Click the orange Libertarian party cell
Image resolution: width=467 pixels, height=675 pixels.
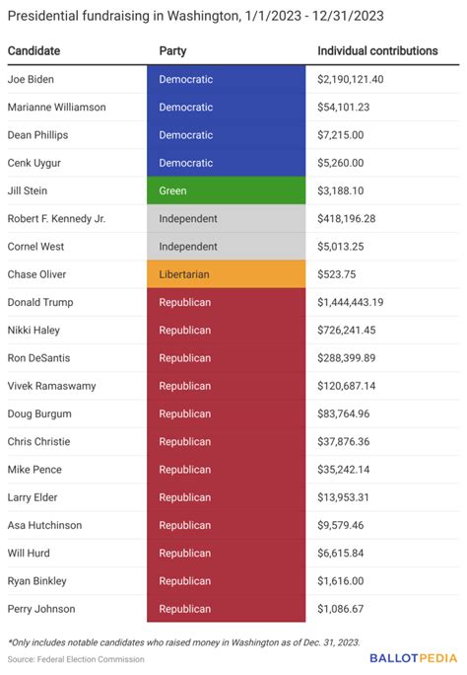click(226, 274)
